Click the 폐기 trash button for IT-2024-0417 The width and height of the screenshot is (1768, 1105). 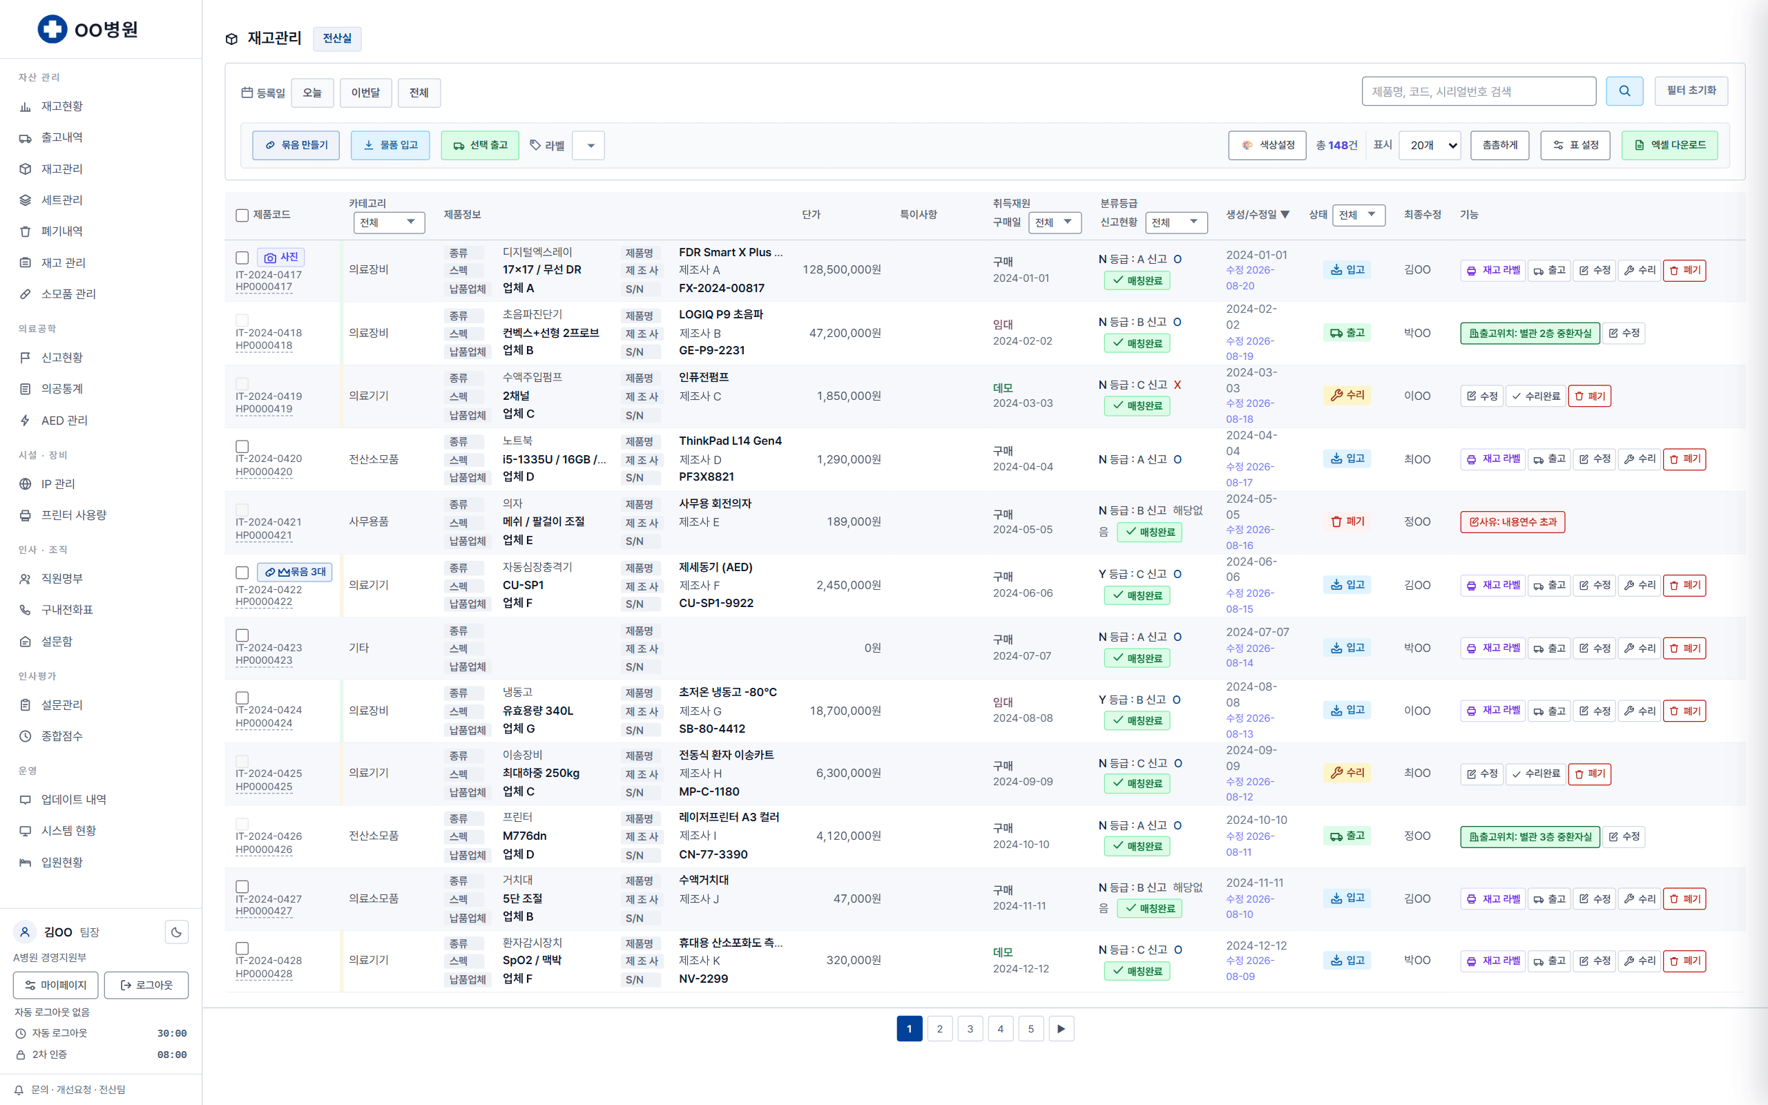(x=1684, y=271)
